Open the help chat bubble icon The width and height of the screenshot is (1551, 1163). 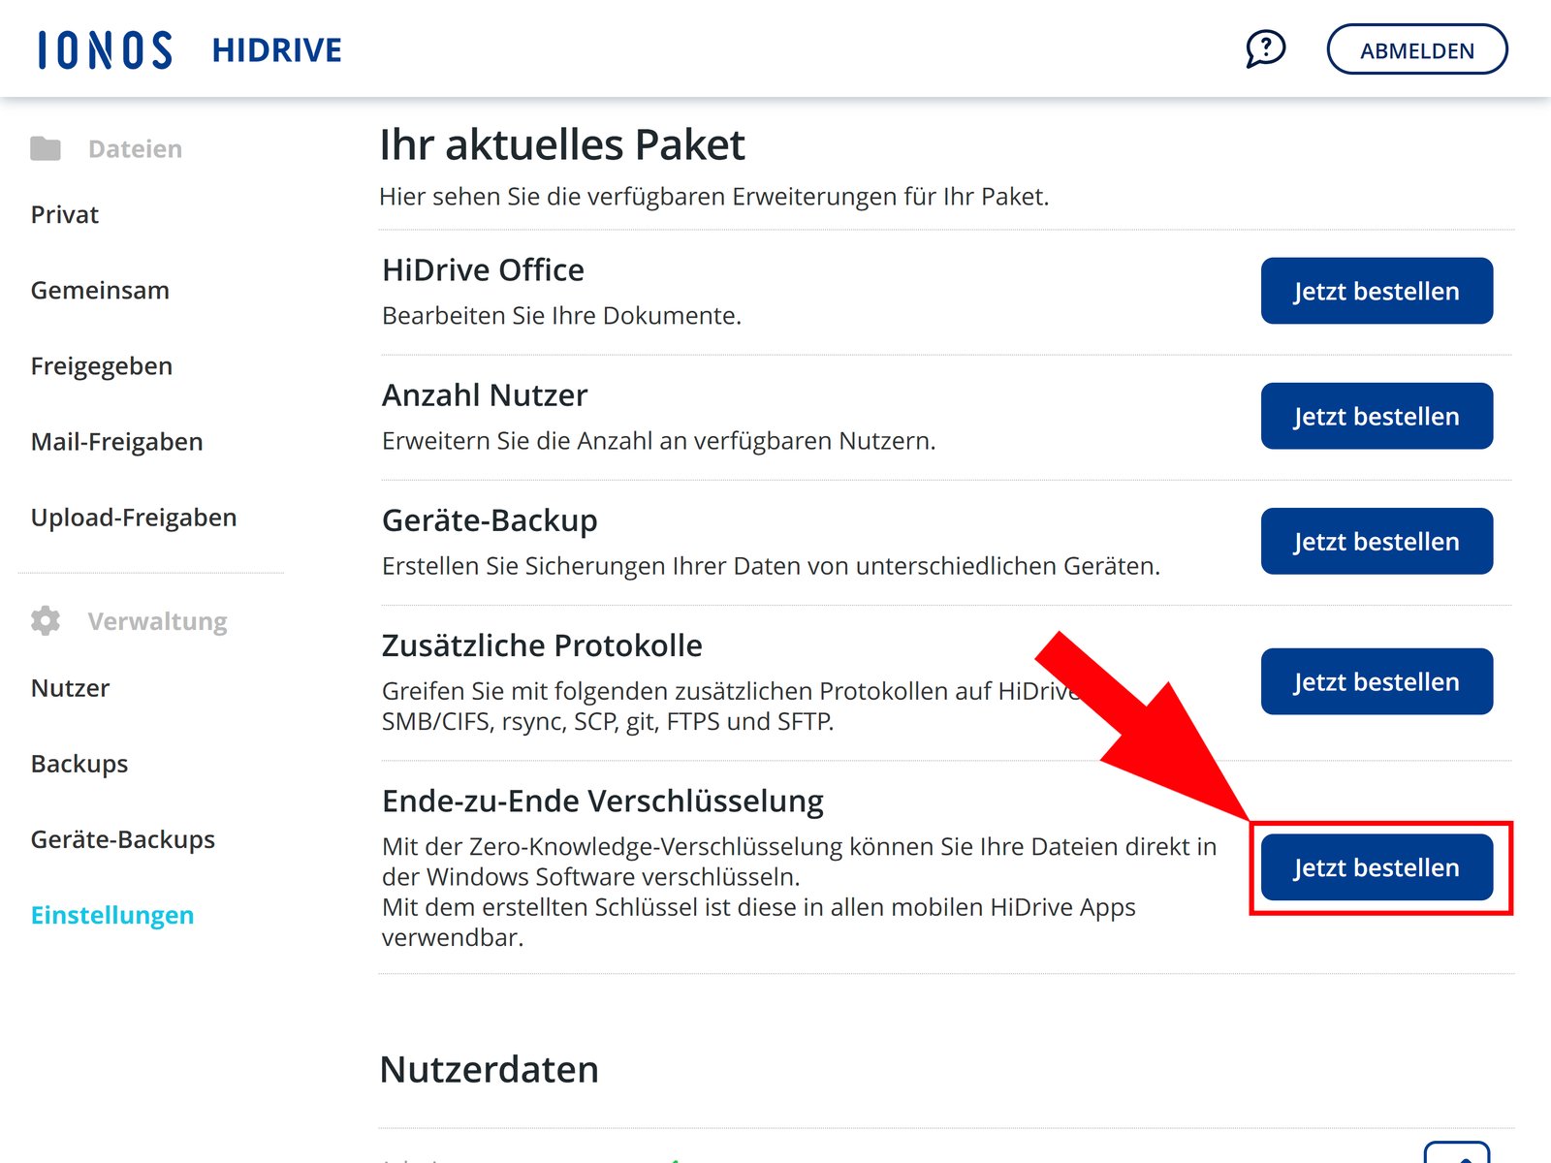[1265, 48]
